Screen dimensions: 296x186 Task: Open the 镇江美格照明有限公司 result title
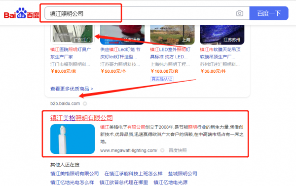[81, 118]
